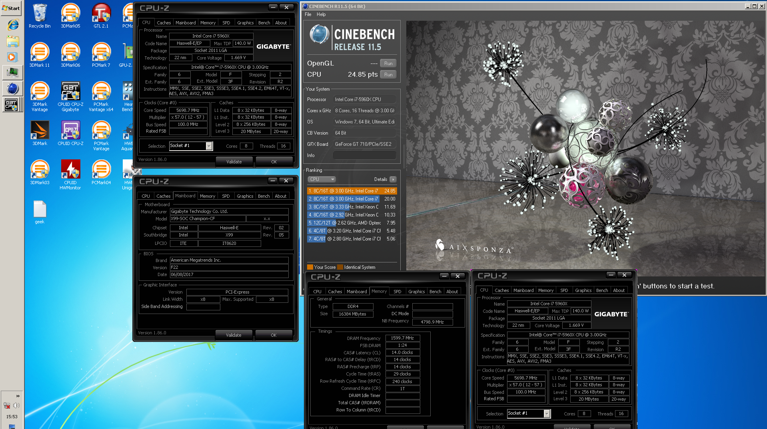Launch the plain 3DMark desktop icon

tap(40, 133)
